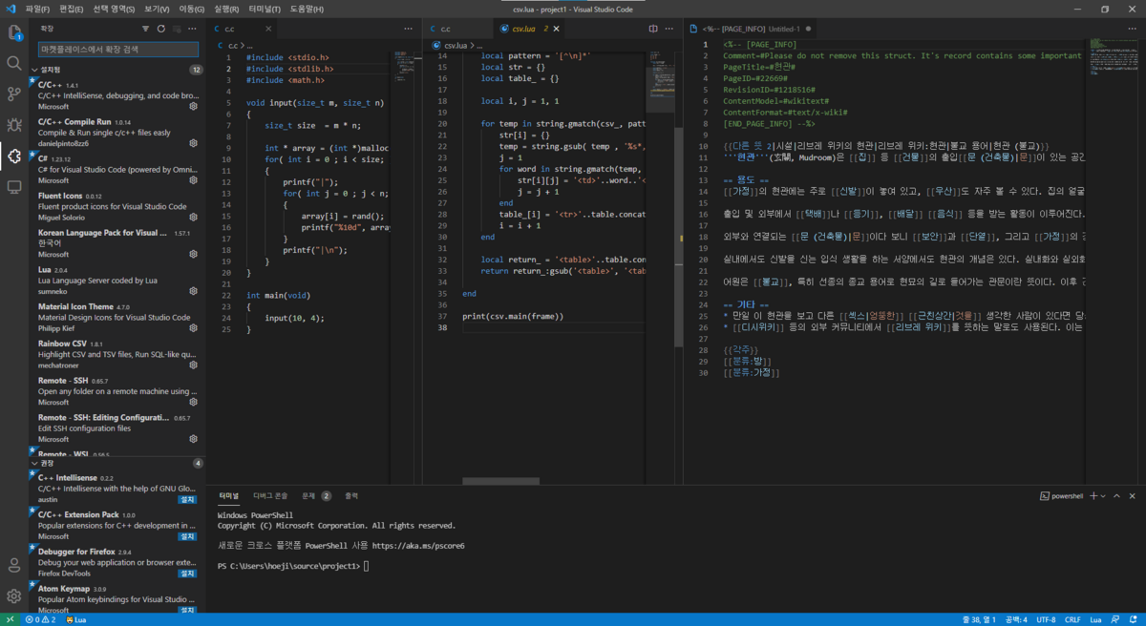Open the Remote Explorer view
Screen dimensions: 1146x626
coord(14,187)
